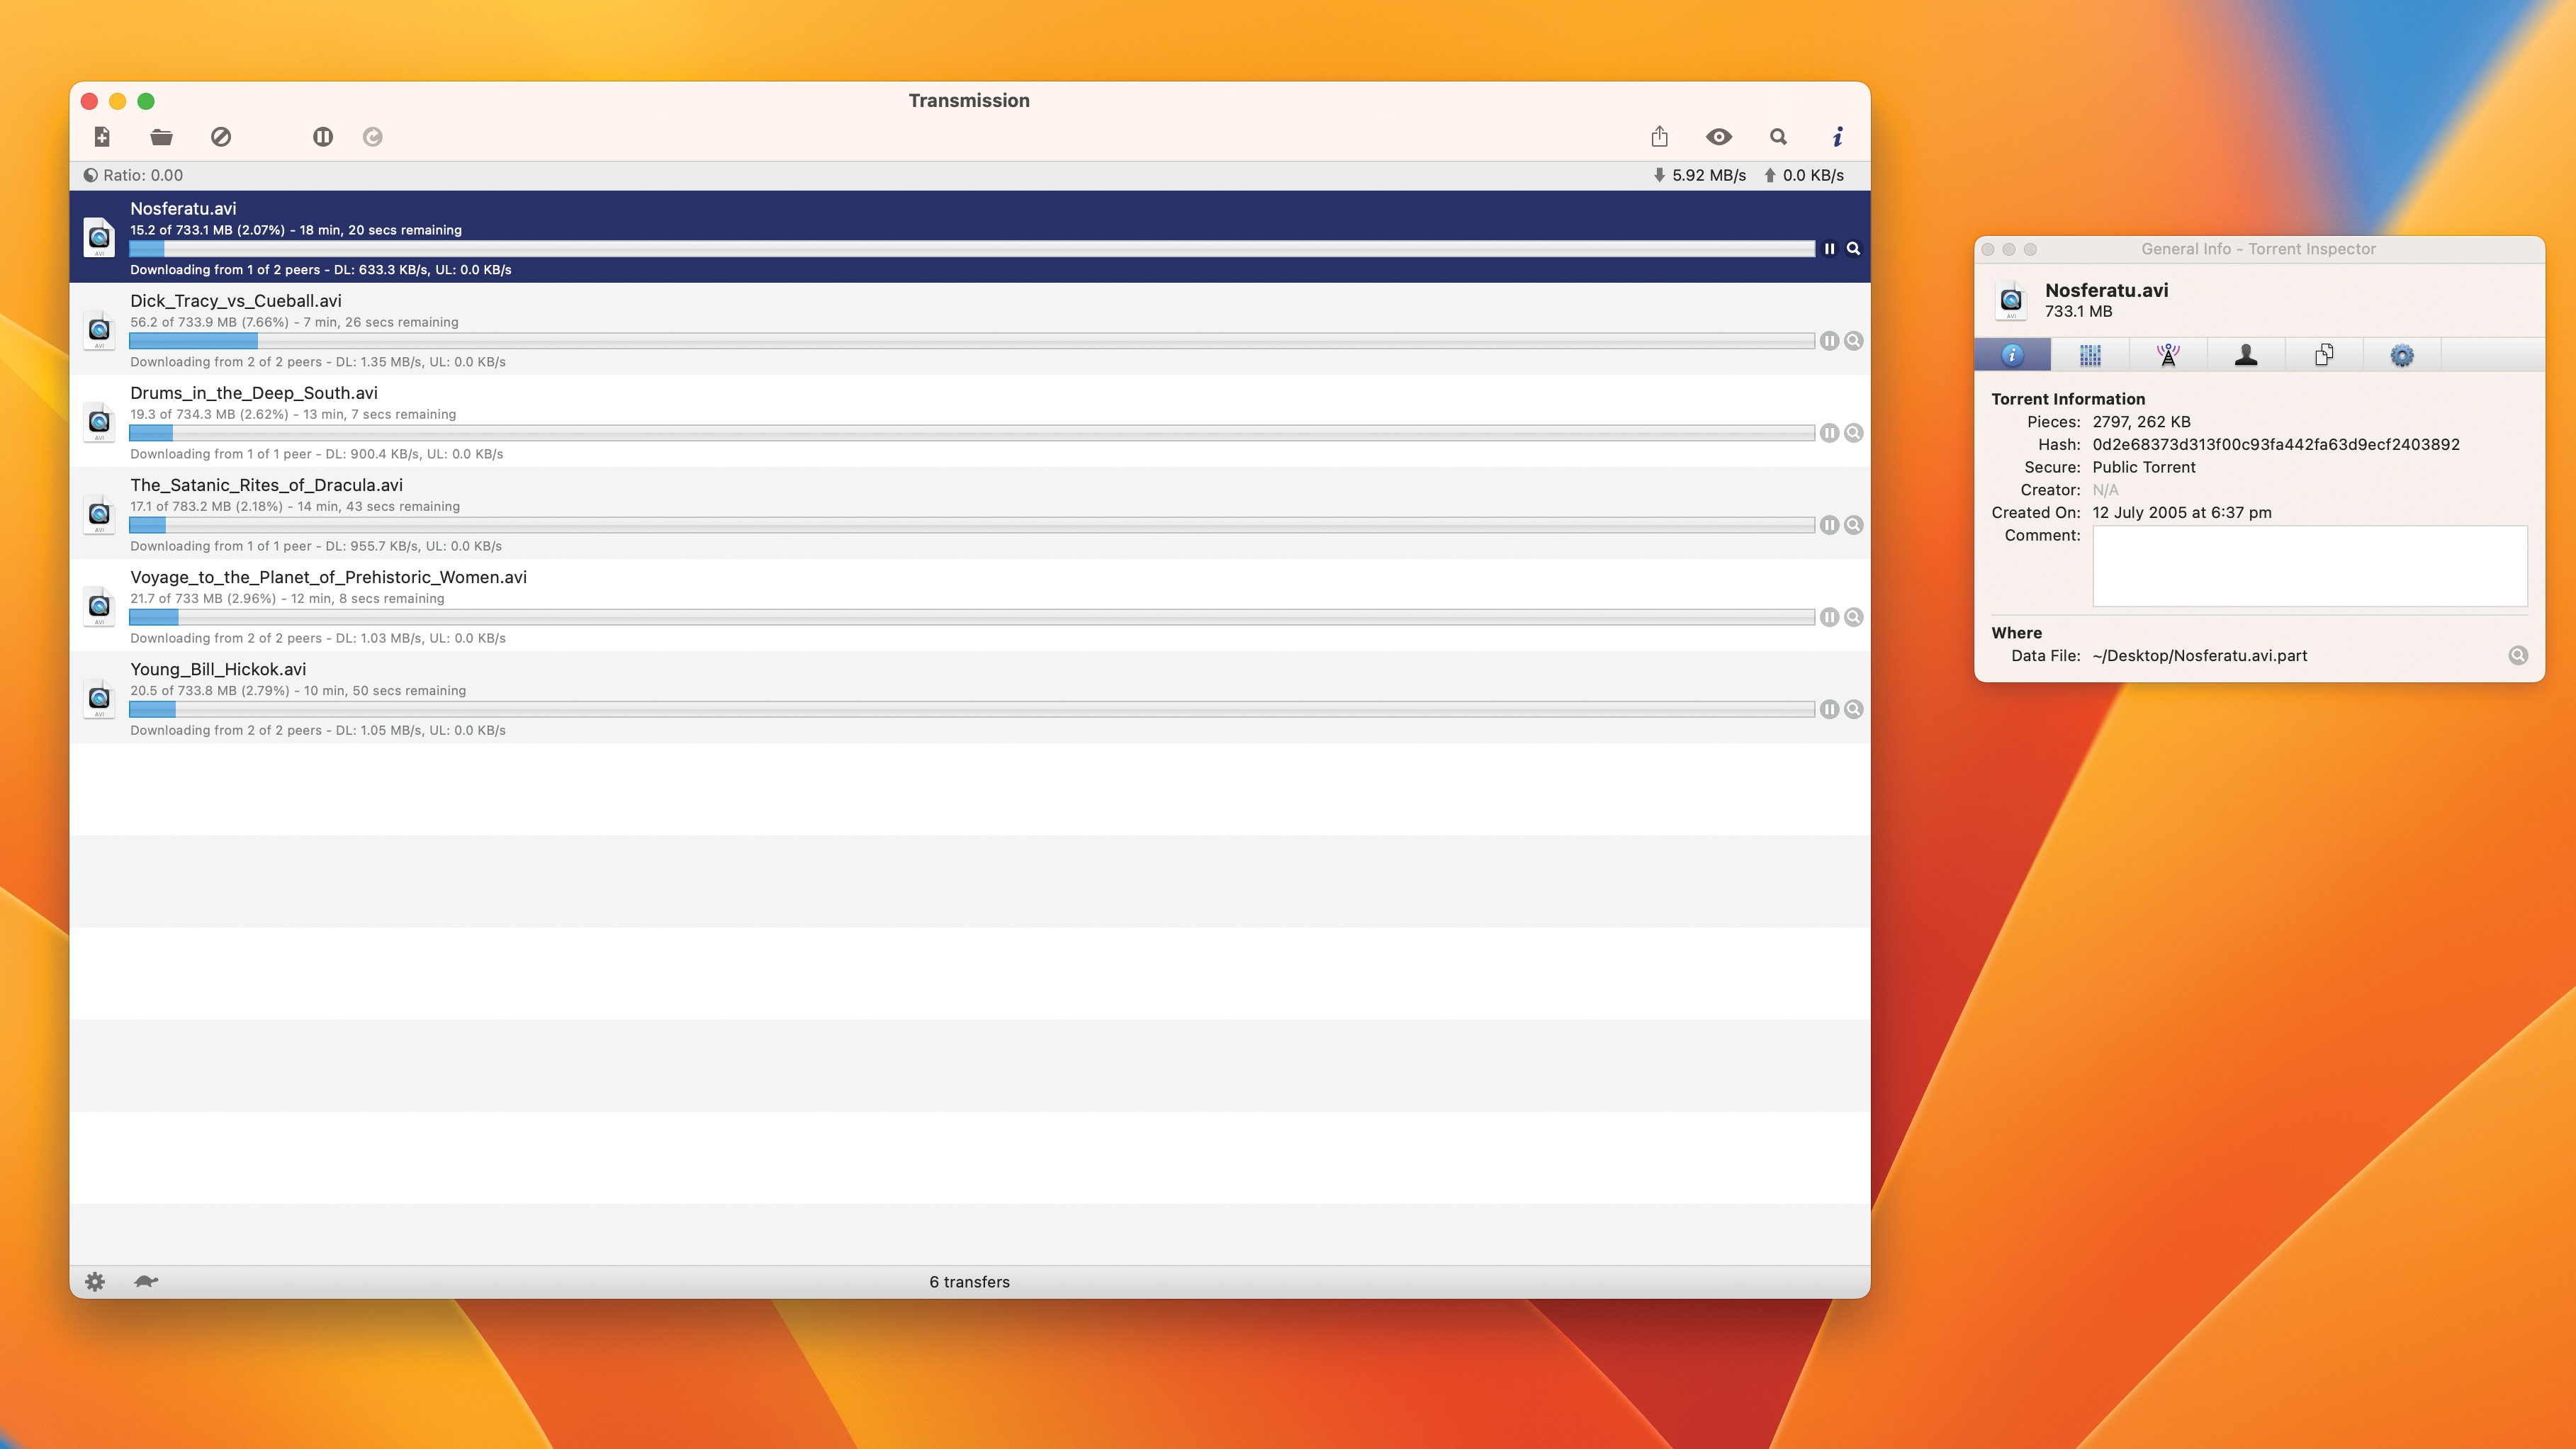This screenshot has width=2576, height=1449.
Task: Select the Nosferatu.avi transfer row
Action: tap(969, 237)
